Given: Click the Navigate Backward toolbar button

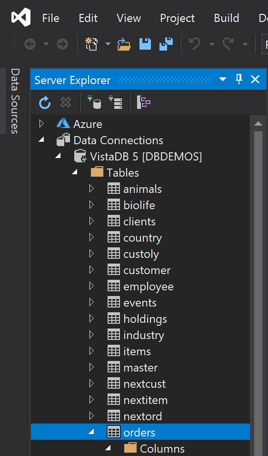Looking at the screenshot, I should tap(30, 44).
